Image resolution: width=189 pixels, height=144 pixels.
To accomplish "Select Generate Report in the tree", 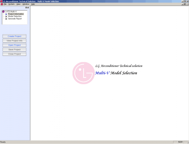I will coord(15,19).
